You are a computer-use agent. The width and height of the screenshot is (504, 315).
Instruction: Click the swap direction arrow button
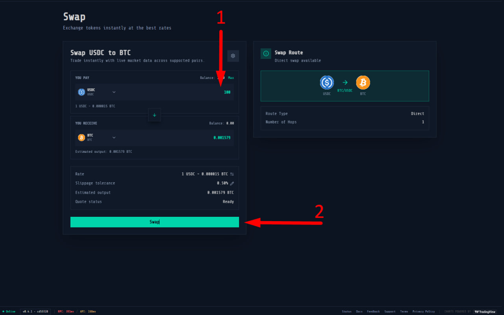tap(154, 115)
